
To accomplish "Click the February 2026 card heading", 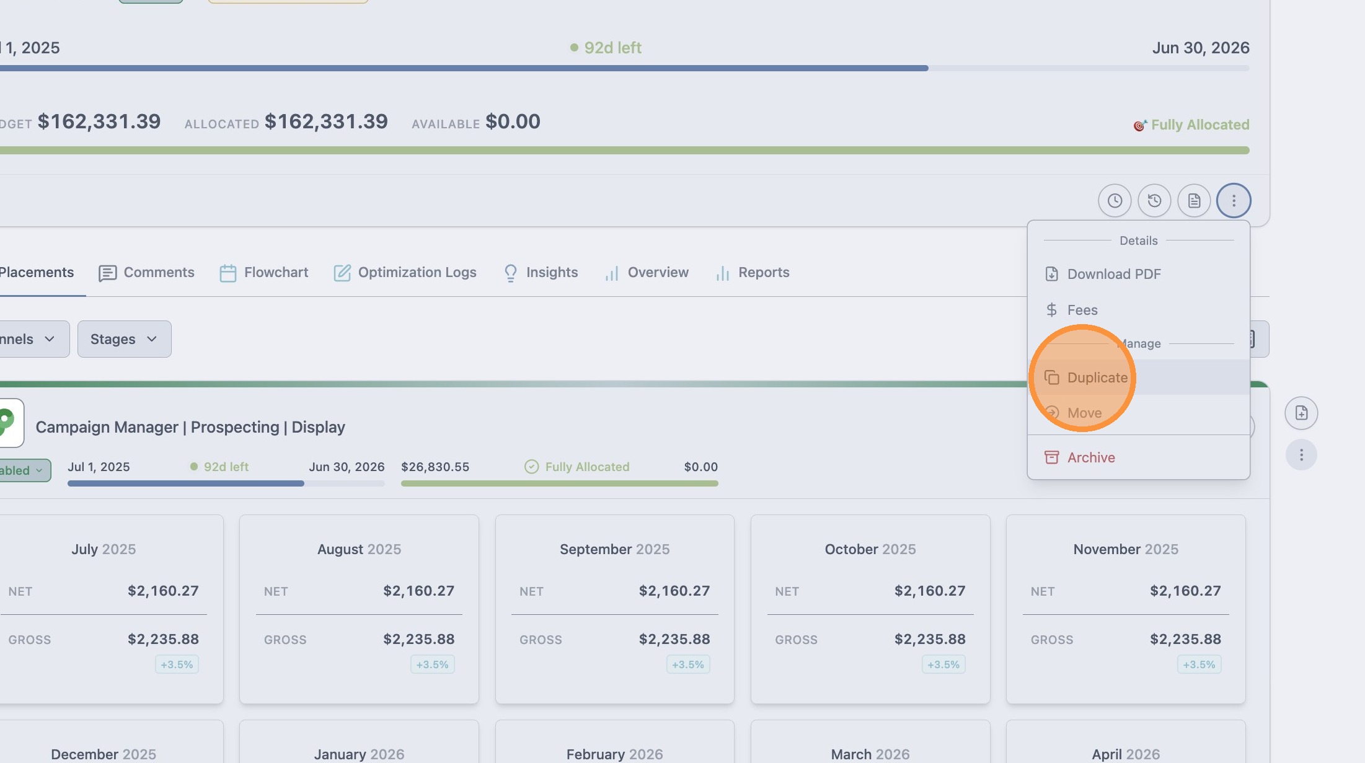I will (615, 754).
